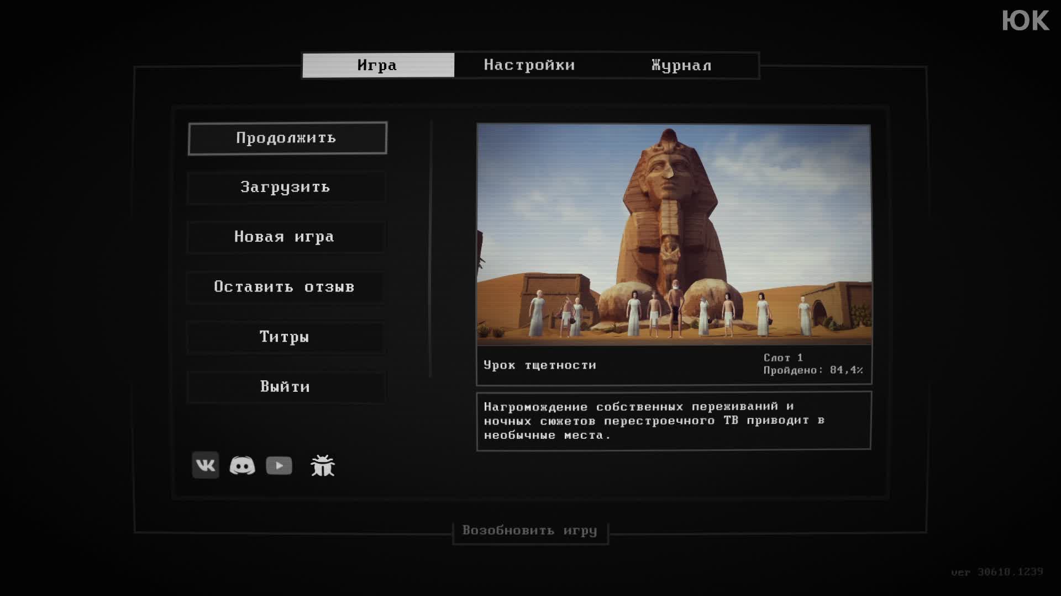
Task: Click the bug report icon
Action: (323, 465)
